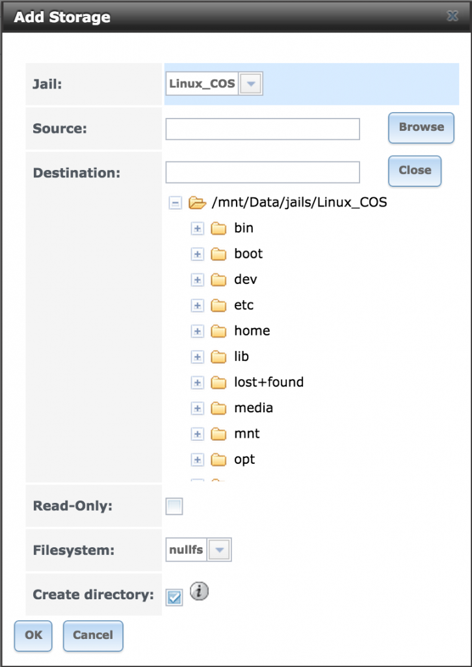The height and width of the screenshot is (667, 472).
Task: Click the bin folder icon
Action: pyautogui.click(x=218, y=229)
